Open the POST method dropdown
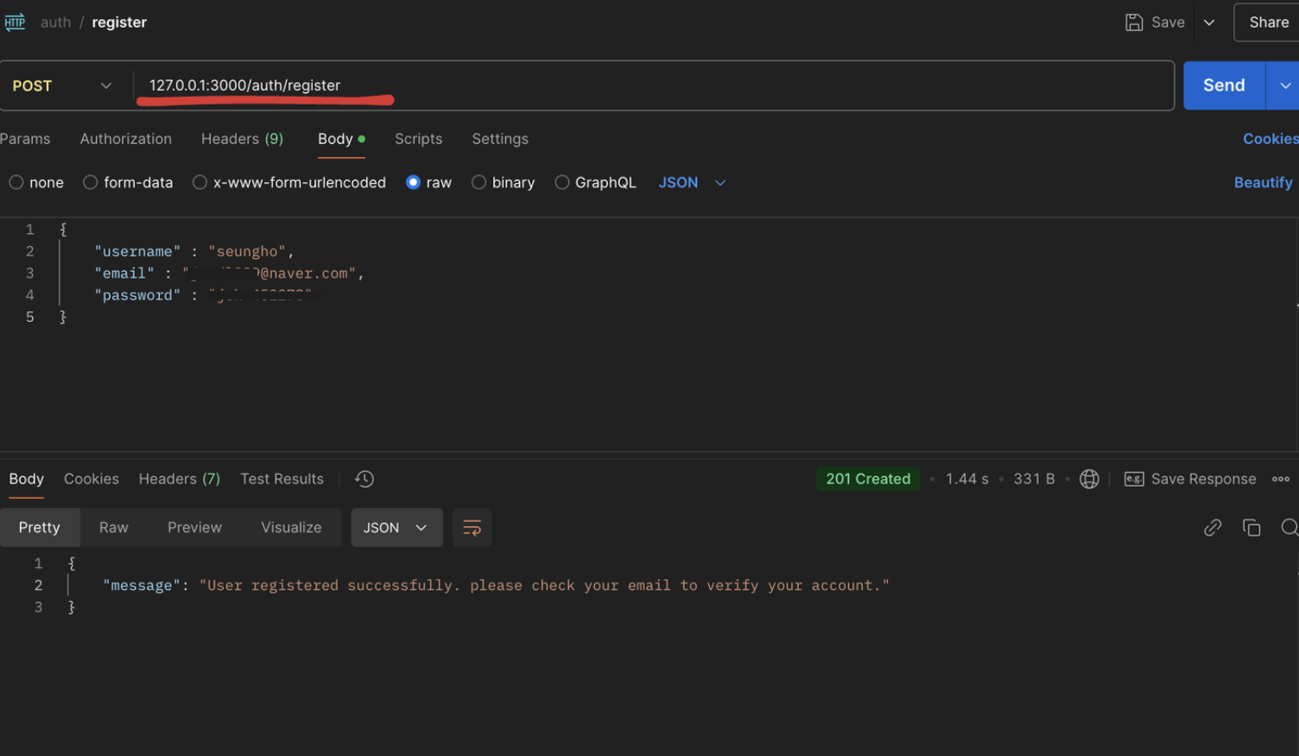The width and height of the screenshot is (1299, 756). [62, 85]
